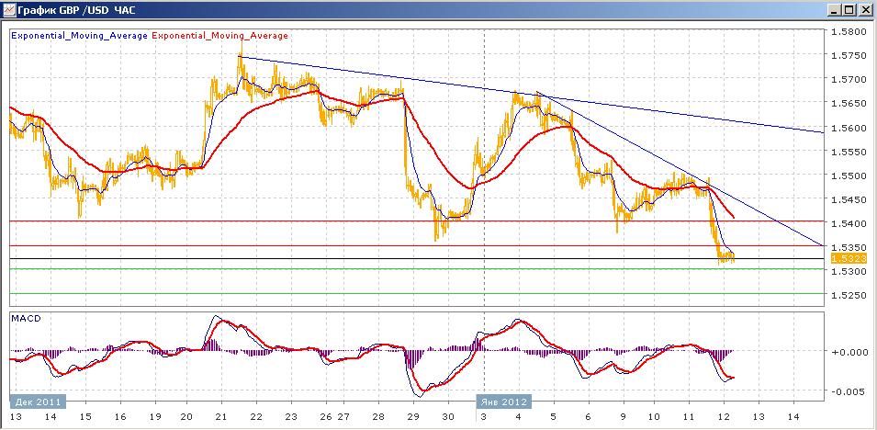877x430 pixels.
Task: Select the blue Exponential_Moving_Average legend label
Action: pyautogui.click(x=79, y=36)
